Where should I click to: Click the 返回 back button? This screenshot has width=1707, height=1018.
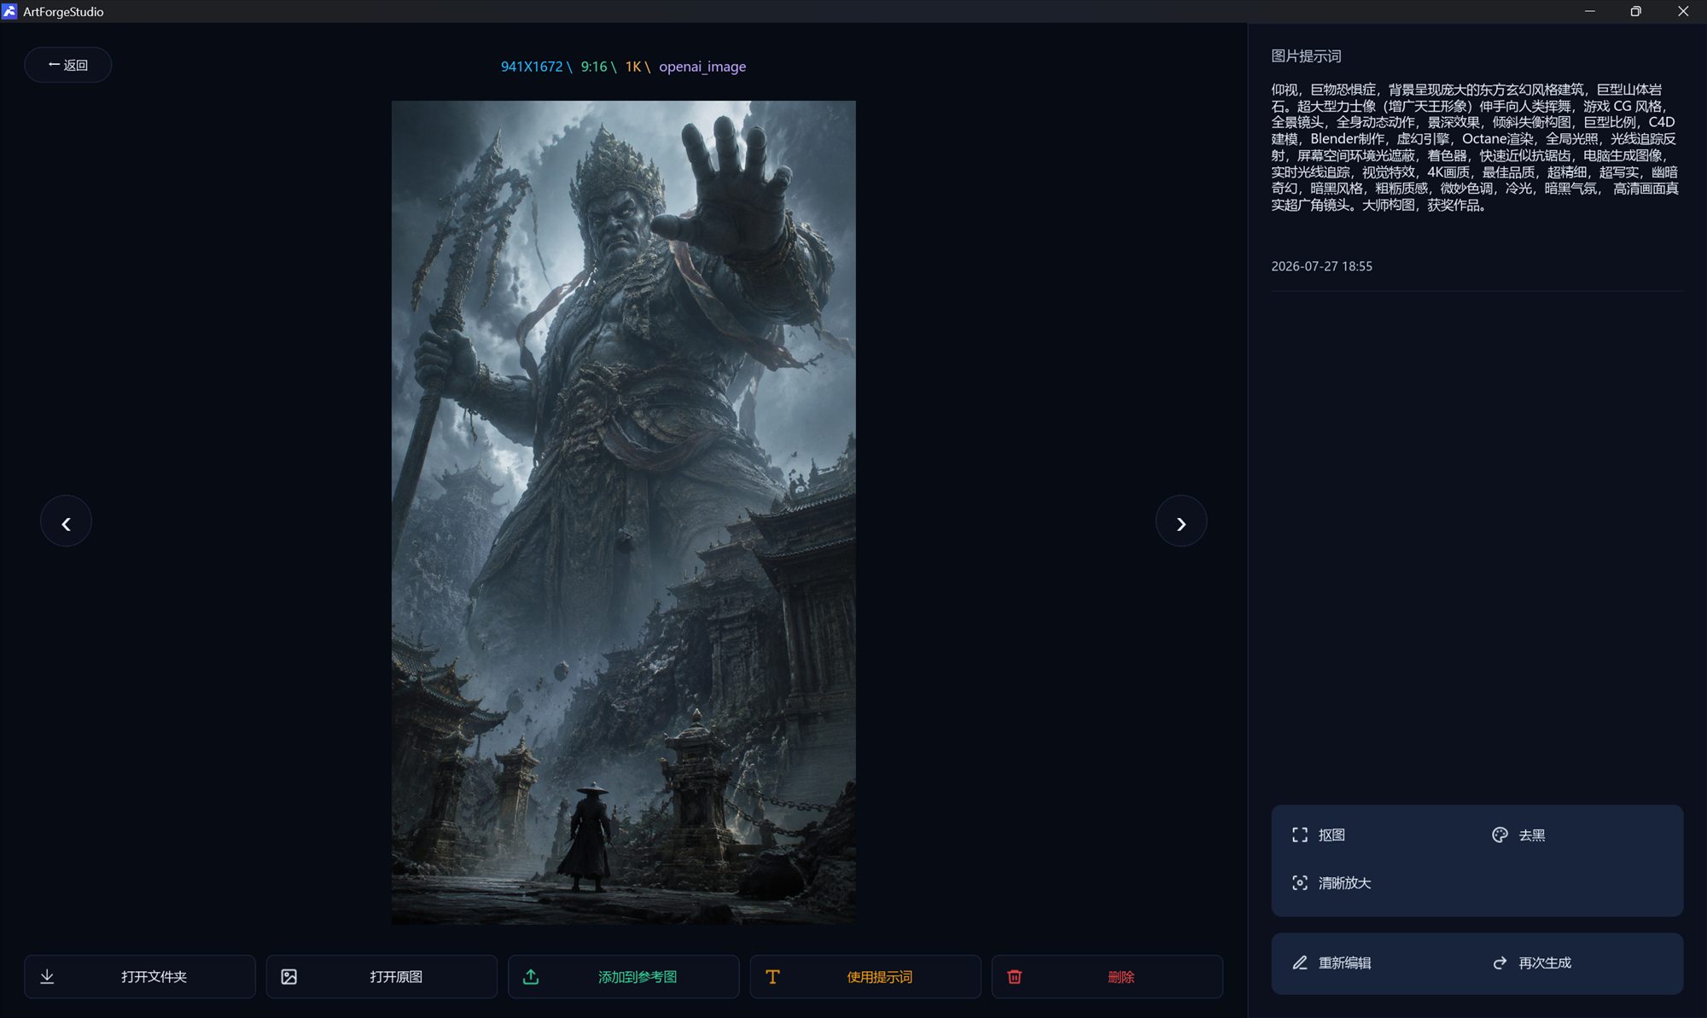pyautogui.click(x=67, y=65)
